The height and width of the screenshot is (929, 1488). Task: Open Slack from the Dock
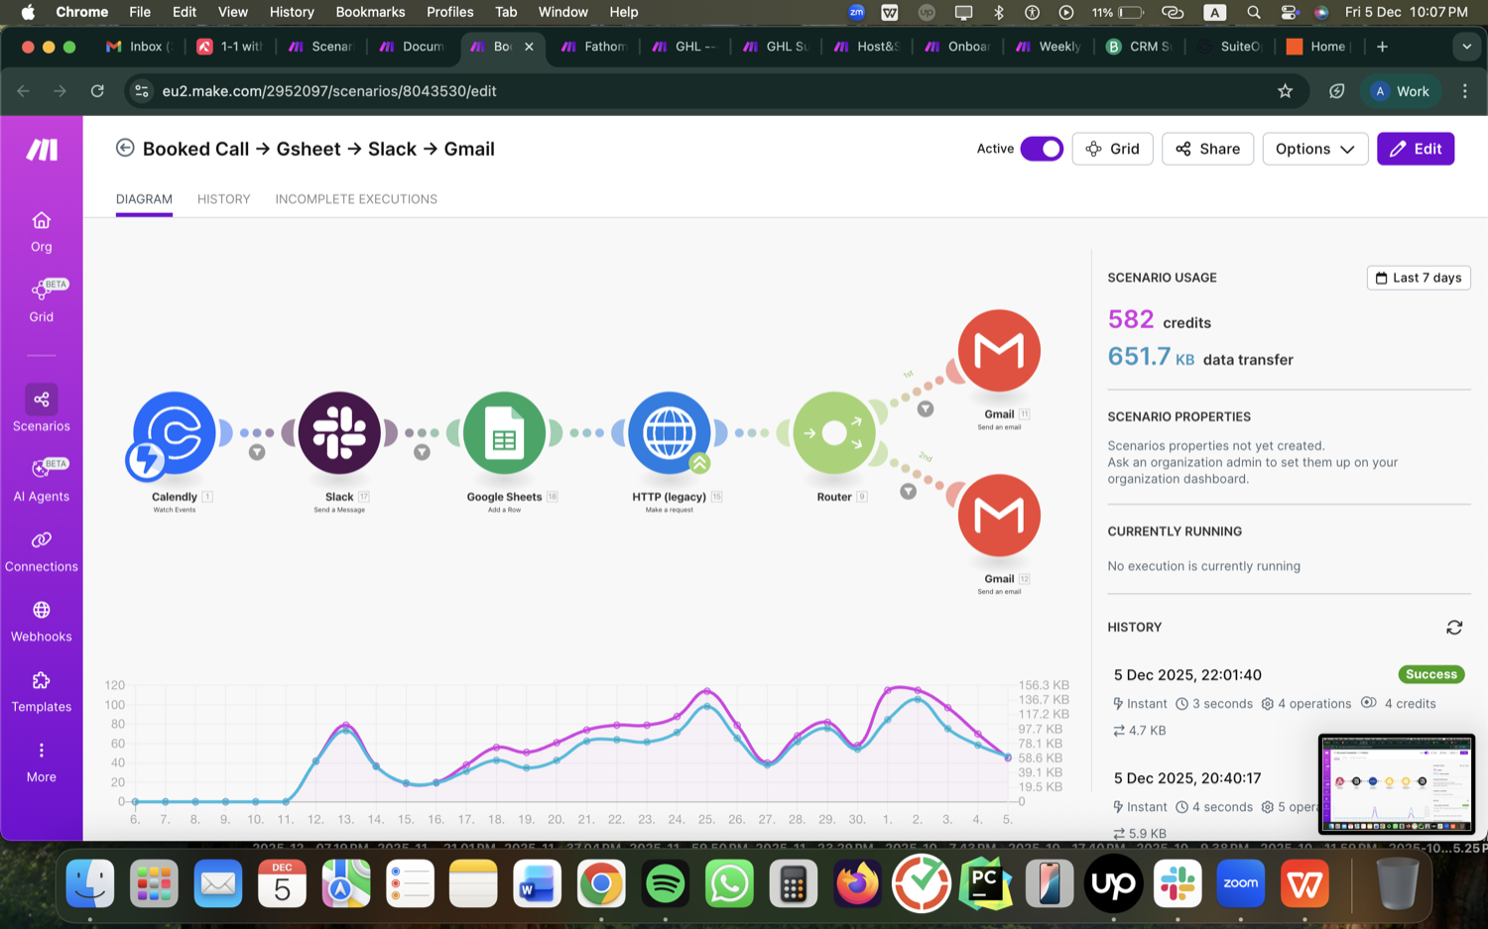click(1177, 883)
